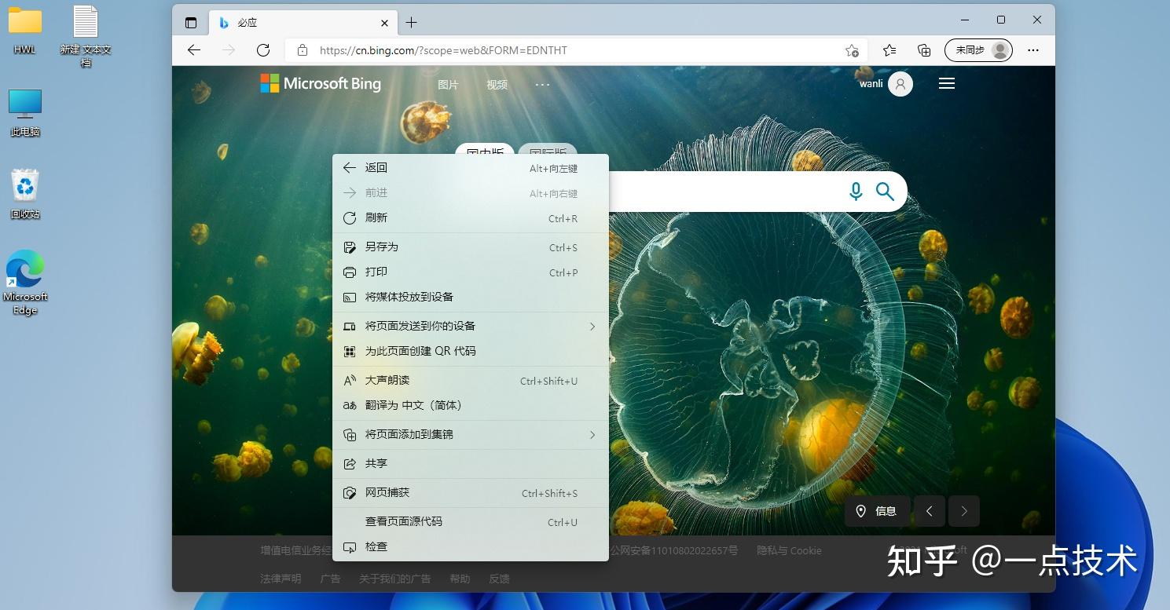This screenshot has height=610, width=1170.
Task: Click the 未同步 profile sync button
Action: coord(978,50)
